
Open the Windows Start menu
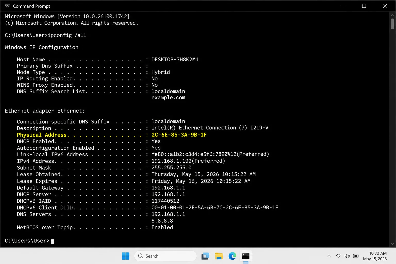(126, 256)
